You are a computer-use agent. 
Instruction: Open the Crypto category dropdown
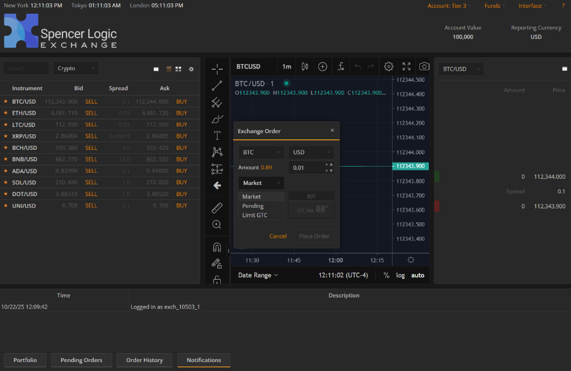(x=76, y=68)
